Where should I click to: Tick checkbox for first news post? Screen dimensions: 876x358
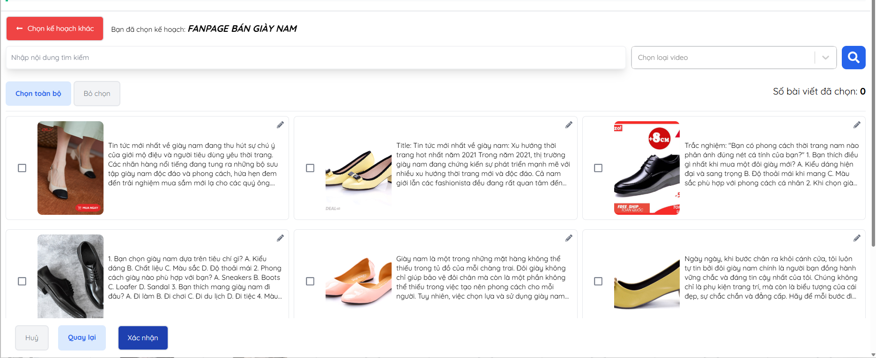[22, 168]
